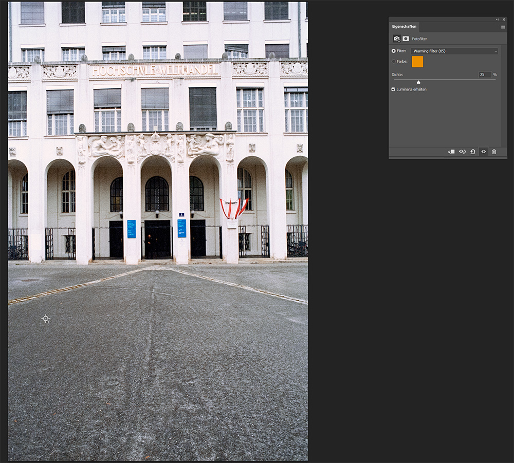Uncheck Luminanz erhalten checkbox
514x463 pixels.
(393, 89)
